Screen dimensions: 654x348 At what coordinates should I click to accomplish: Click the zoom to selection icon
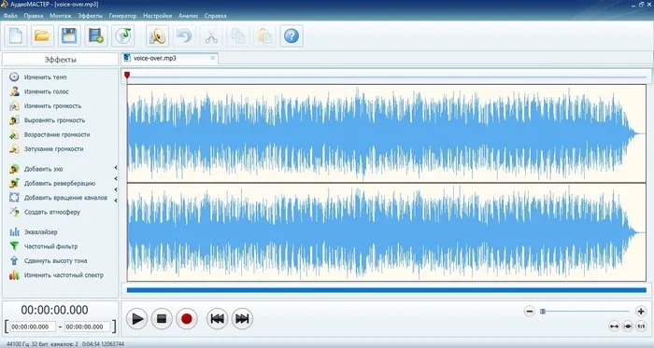pos(628,327)
